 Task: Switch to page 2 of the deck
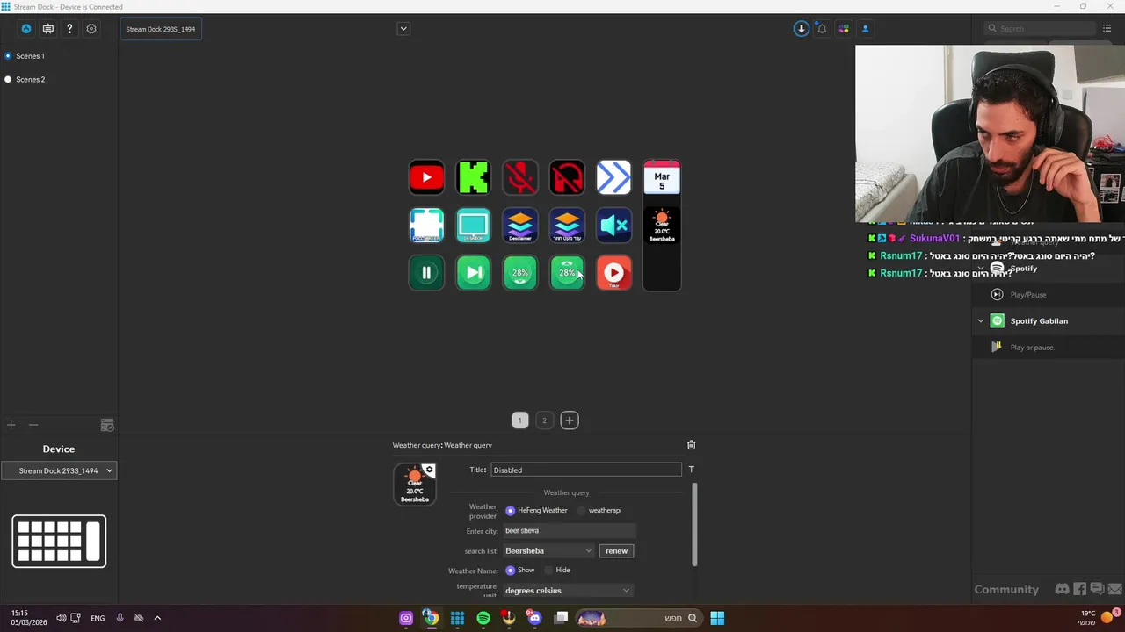point(544,420)
